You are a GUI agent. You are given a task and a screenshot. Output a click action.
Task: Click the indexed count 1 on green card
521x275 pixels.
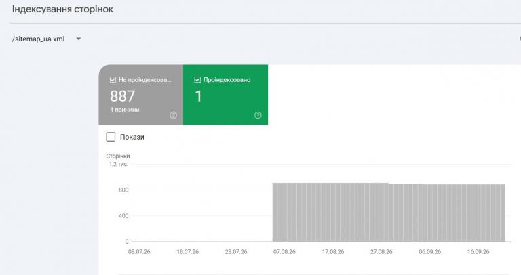(198, 96)
